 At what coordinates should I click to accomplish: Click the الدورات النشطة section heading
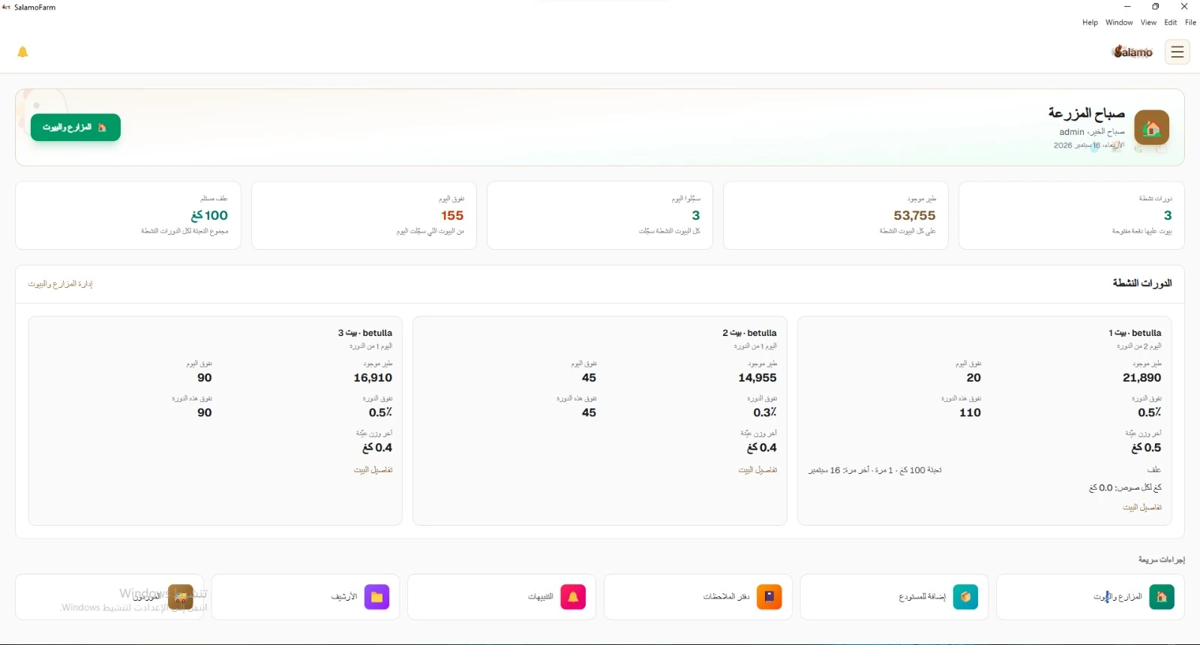tap(1141, 283)
